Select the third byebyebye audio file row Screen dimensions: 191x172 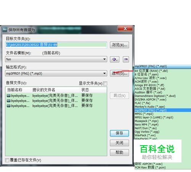coord(56,106)
